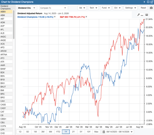This screenshot has width=154, height=135.
Task: Select APD in the symbol list
Action: point(6,47)
